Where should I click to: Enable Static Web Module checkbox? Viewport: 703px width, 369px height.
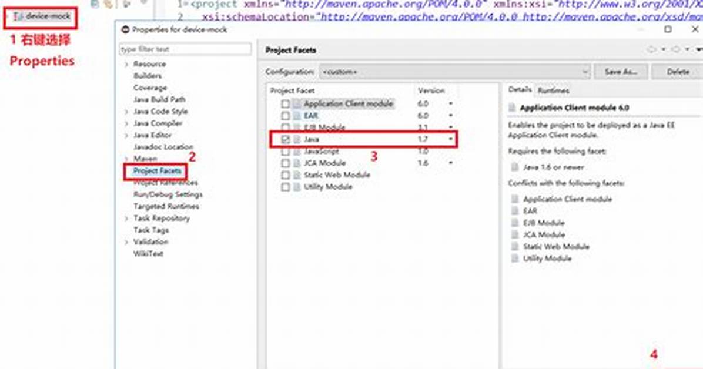tap(285, 175)
